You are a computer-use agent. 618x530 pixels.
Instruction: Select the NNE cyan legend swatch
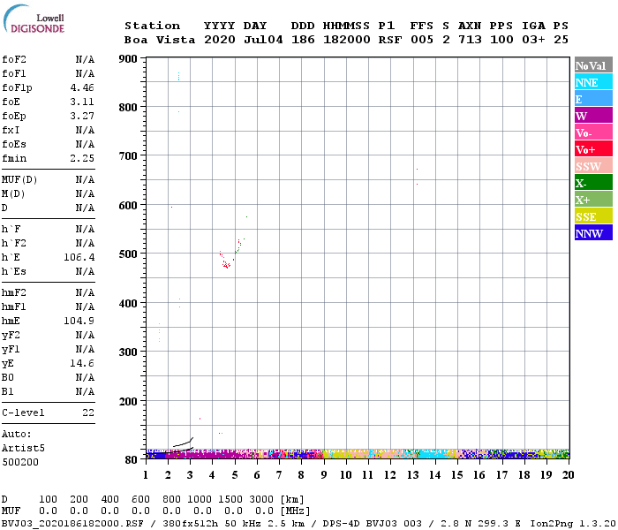click(x=593, y=82)
